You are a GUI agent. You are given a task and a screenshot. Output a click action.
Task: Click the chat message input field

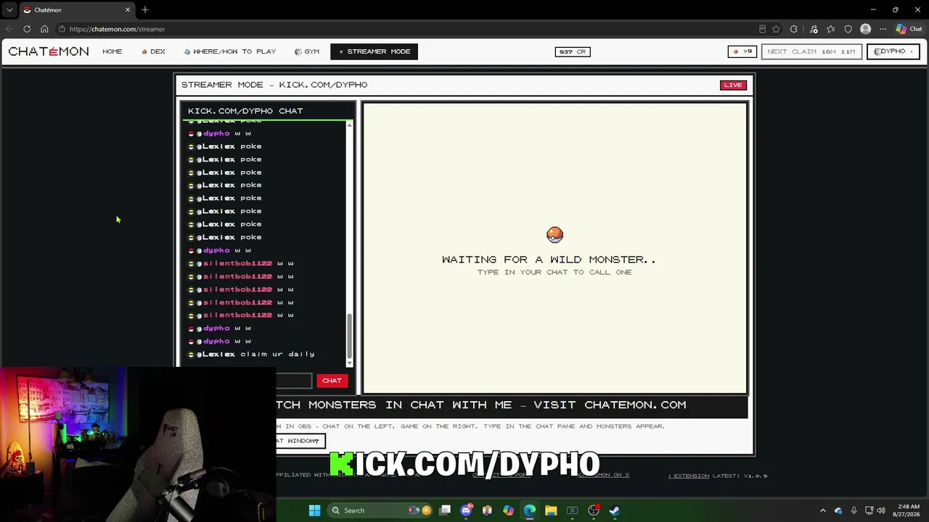(294, 381)
